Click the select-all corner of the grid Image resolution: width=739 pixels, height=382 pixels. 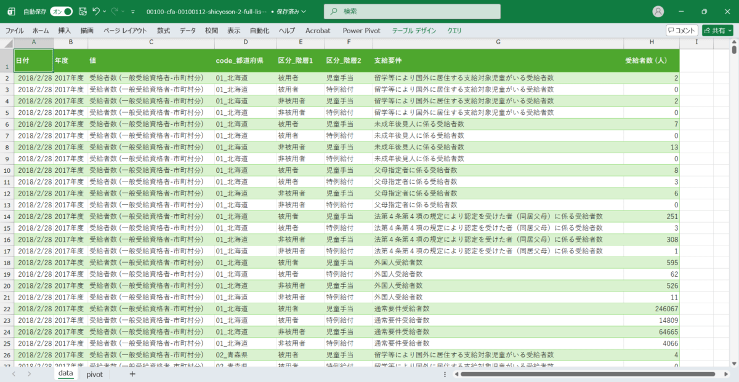7,42
